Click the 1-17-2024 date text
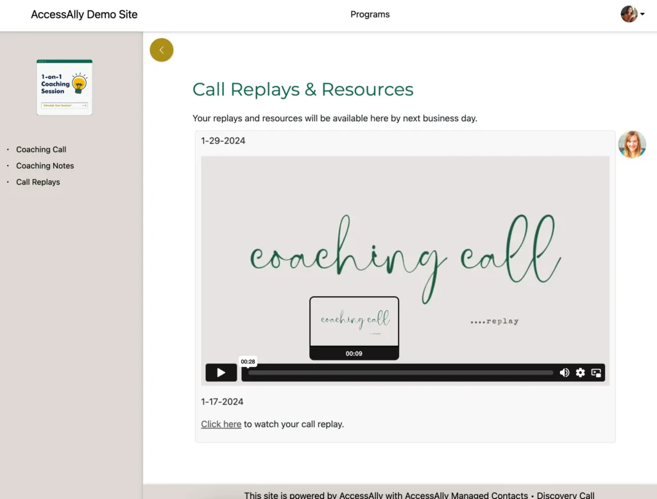The width and height of the screenshot is (657, 499). pyautogui.click(x=222, y=402)
